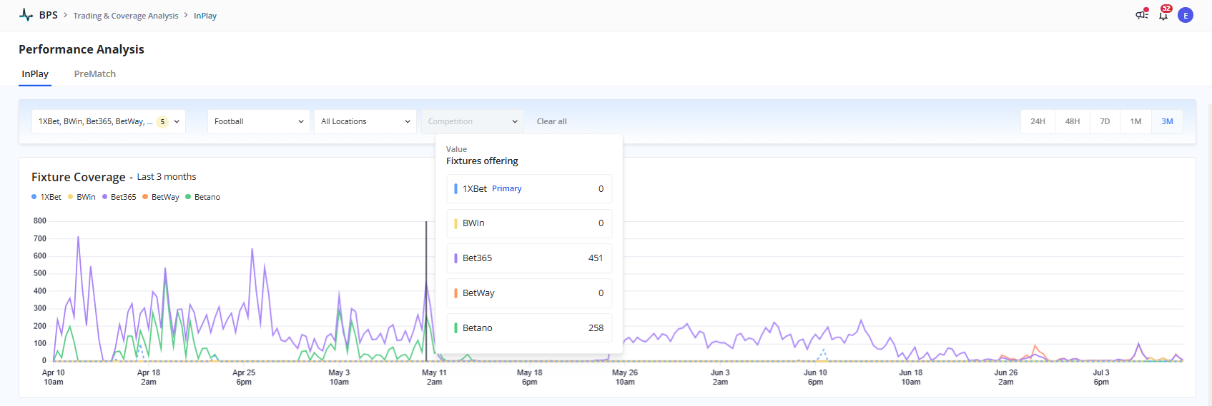
Task: Select the InPlay tab
Action: coord(35,74)
